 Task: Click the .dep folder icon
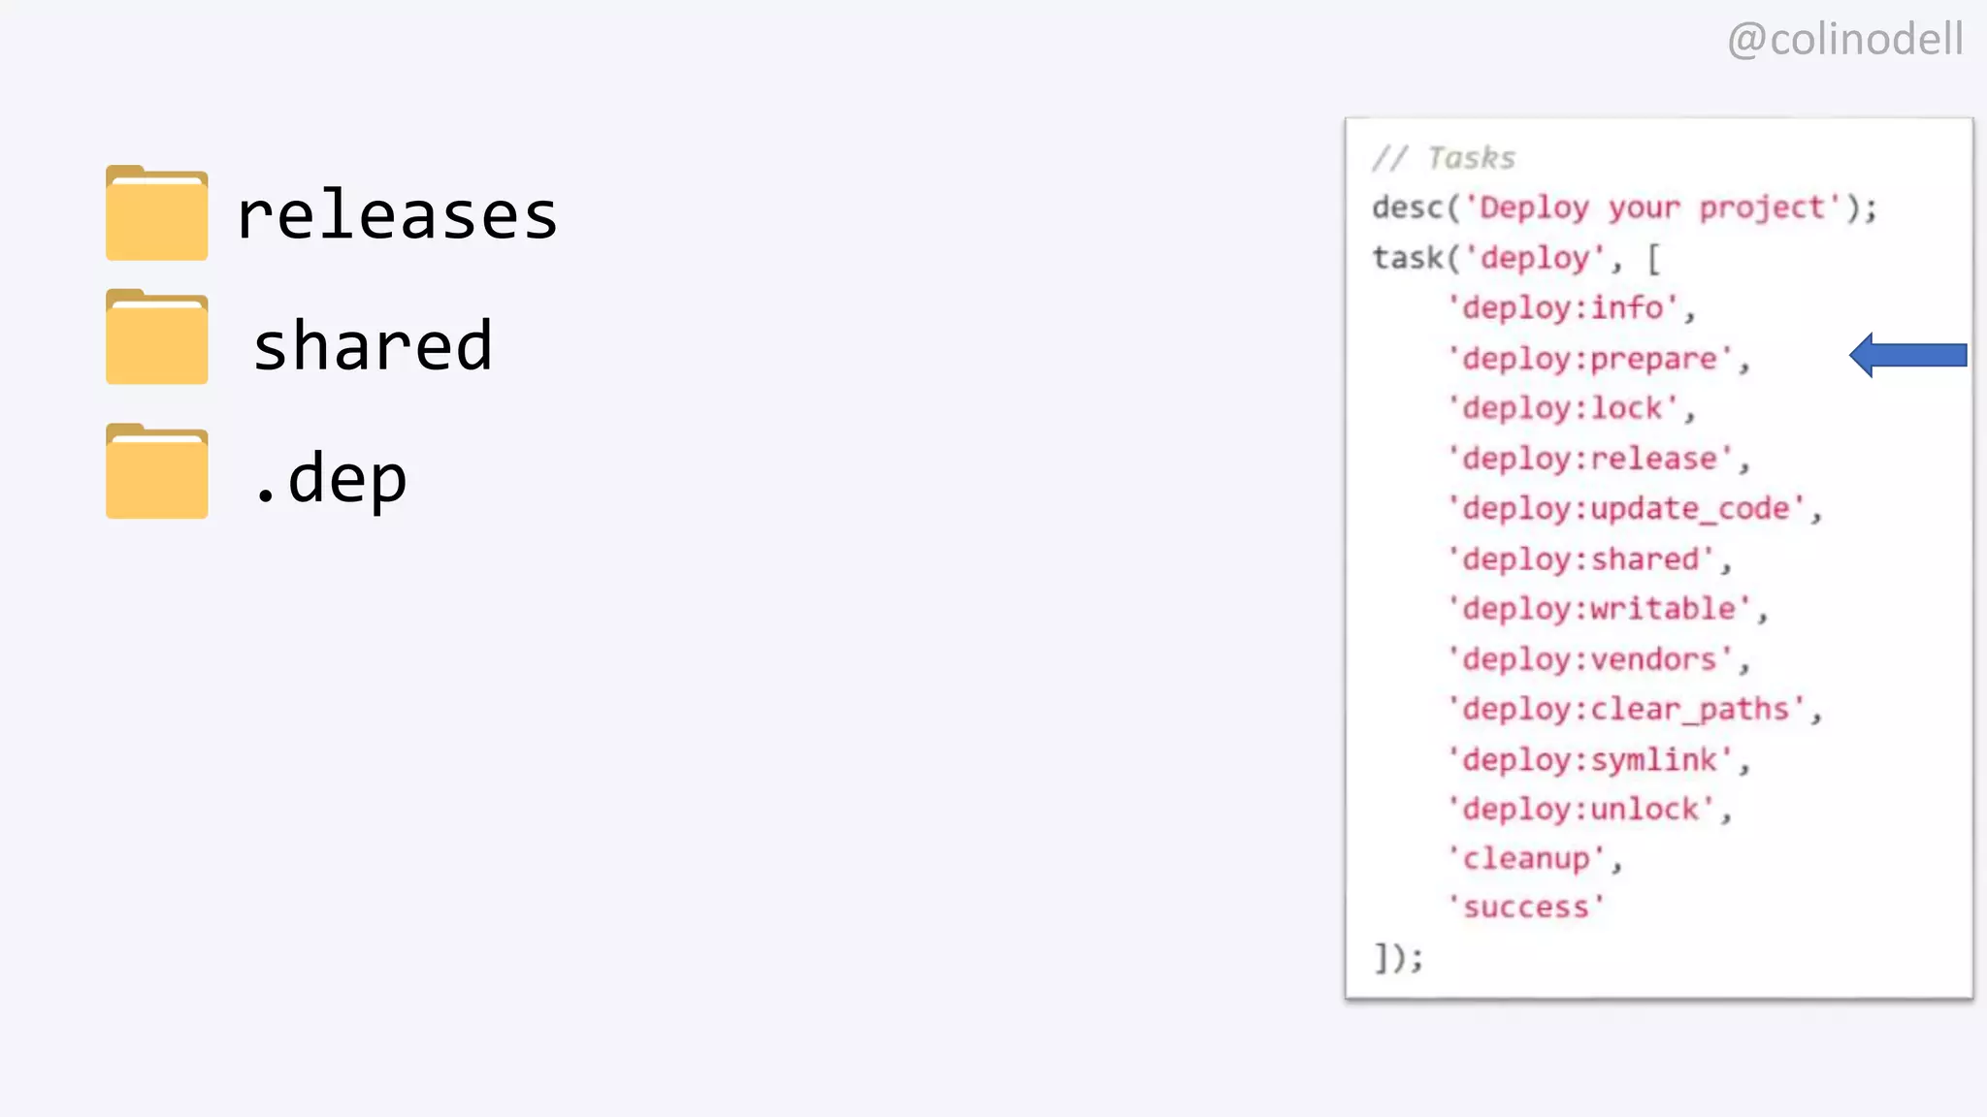(156, 471)
